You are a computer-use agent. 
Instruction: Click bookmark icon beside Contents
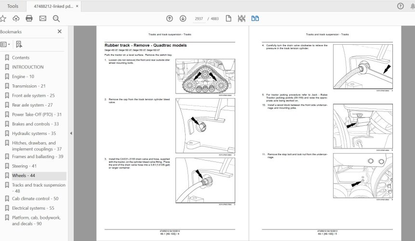pyautogui.click(x=7, y=58)
